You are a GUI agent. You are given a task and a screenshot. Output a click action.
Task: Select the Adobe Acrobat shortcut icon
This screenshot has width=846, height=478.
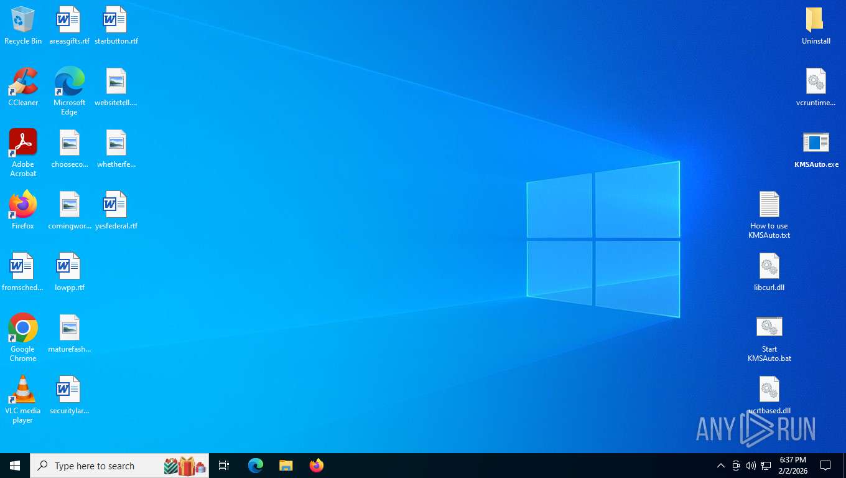click(x=23, y=153)
